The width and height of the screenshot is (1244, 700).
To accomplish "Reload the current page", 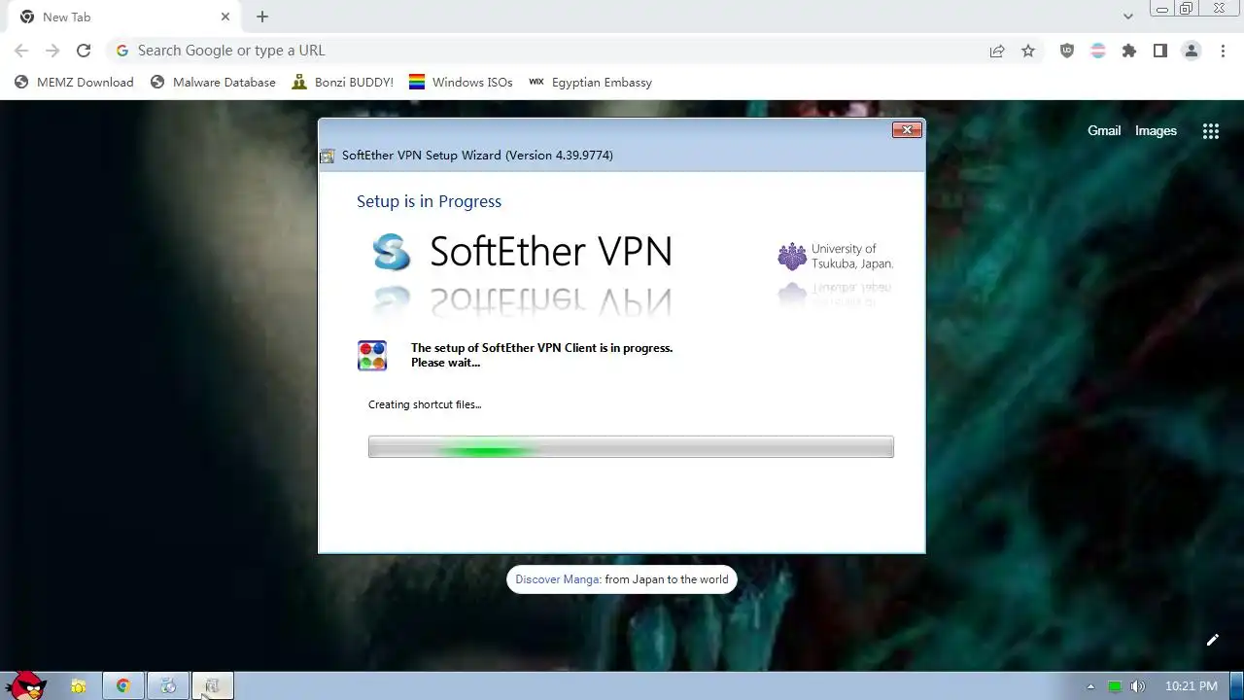I will (84, 51).
